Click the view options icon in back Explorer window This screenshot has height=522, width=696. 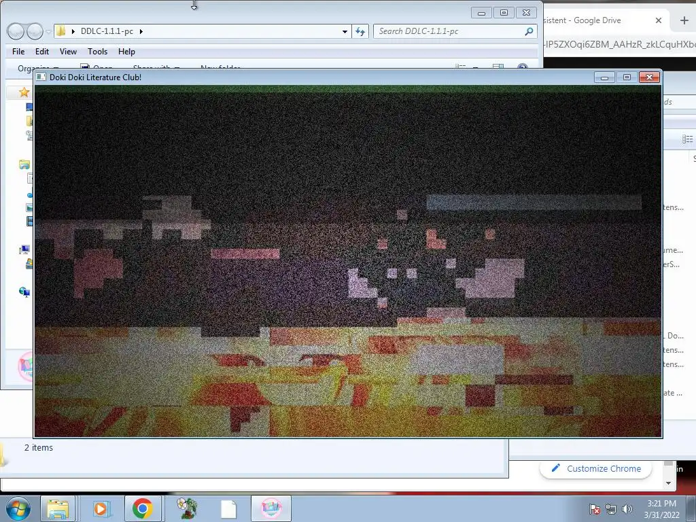(x=687, y=139)
